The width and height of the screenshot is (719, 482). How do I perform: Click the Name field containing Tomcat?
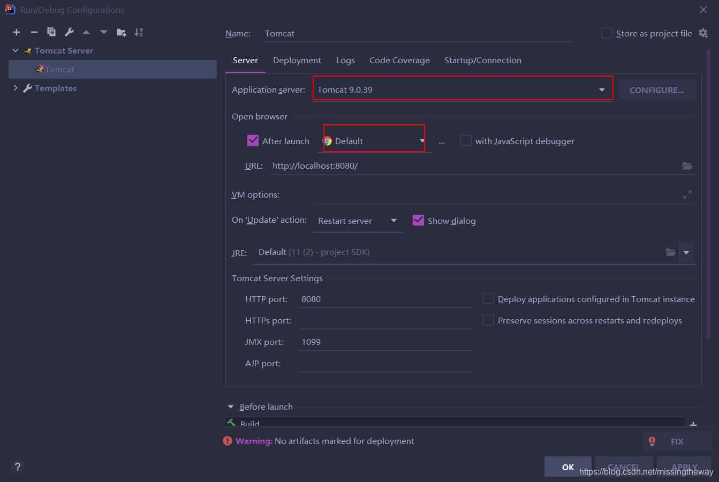click(418, 33)
